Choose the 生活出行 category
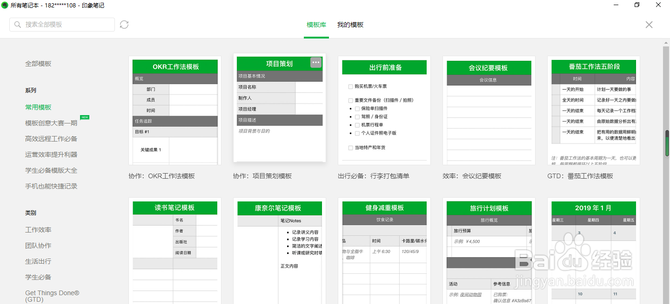The image size is (670, 304). tap(38, 261)
